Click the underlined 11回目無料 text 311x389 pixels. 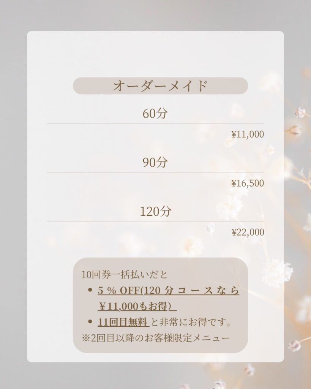tap(122, 323)
